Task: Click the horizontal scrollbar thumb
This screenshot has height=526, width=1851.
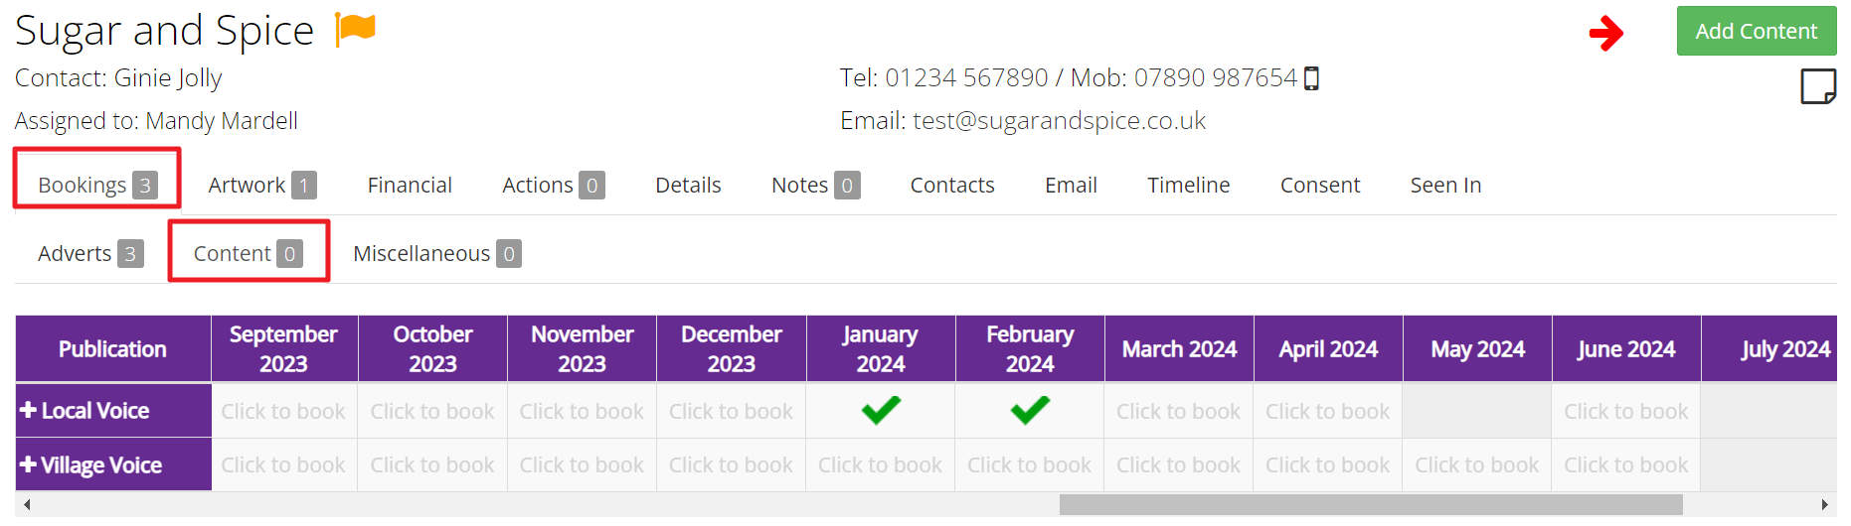Action: click(x=1371, y=505)
